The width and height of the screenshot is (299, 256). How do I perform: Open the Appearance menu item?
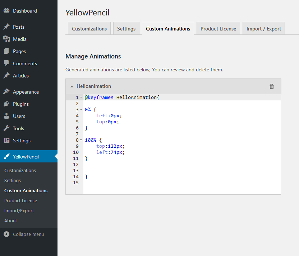(29, 92)
